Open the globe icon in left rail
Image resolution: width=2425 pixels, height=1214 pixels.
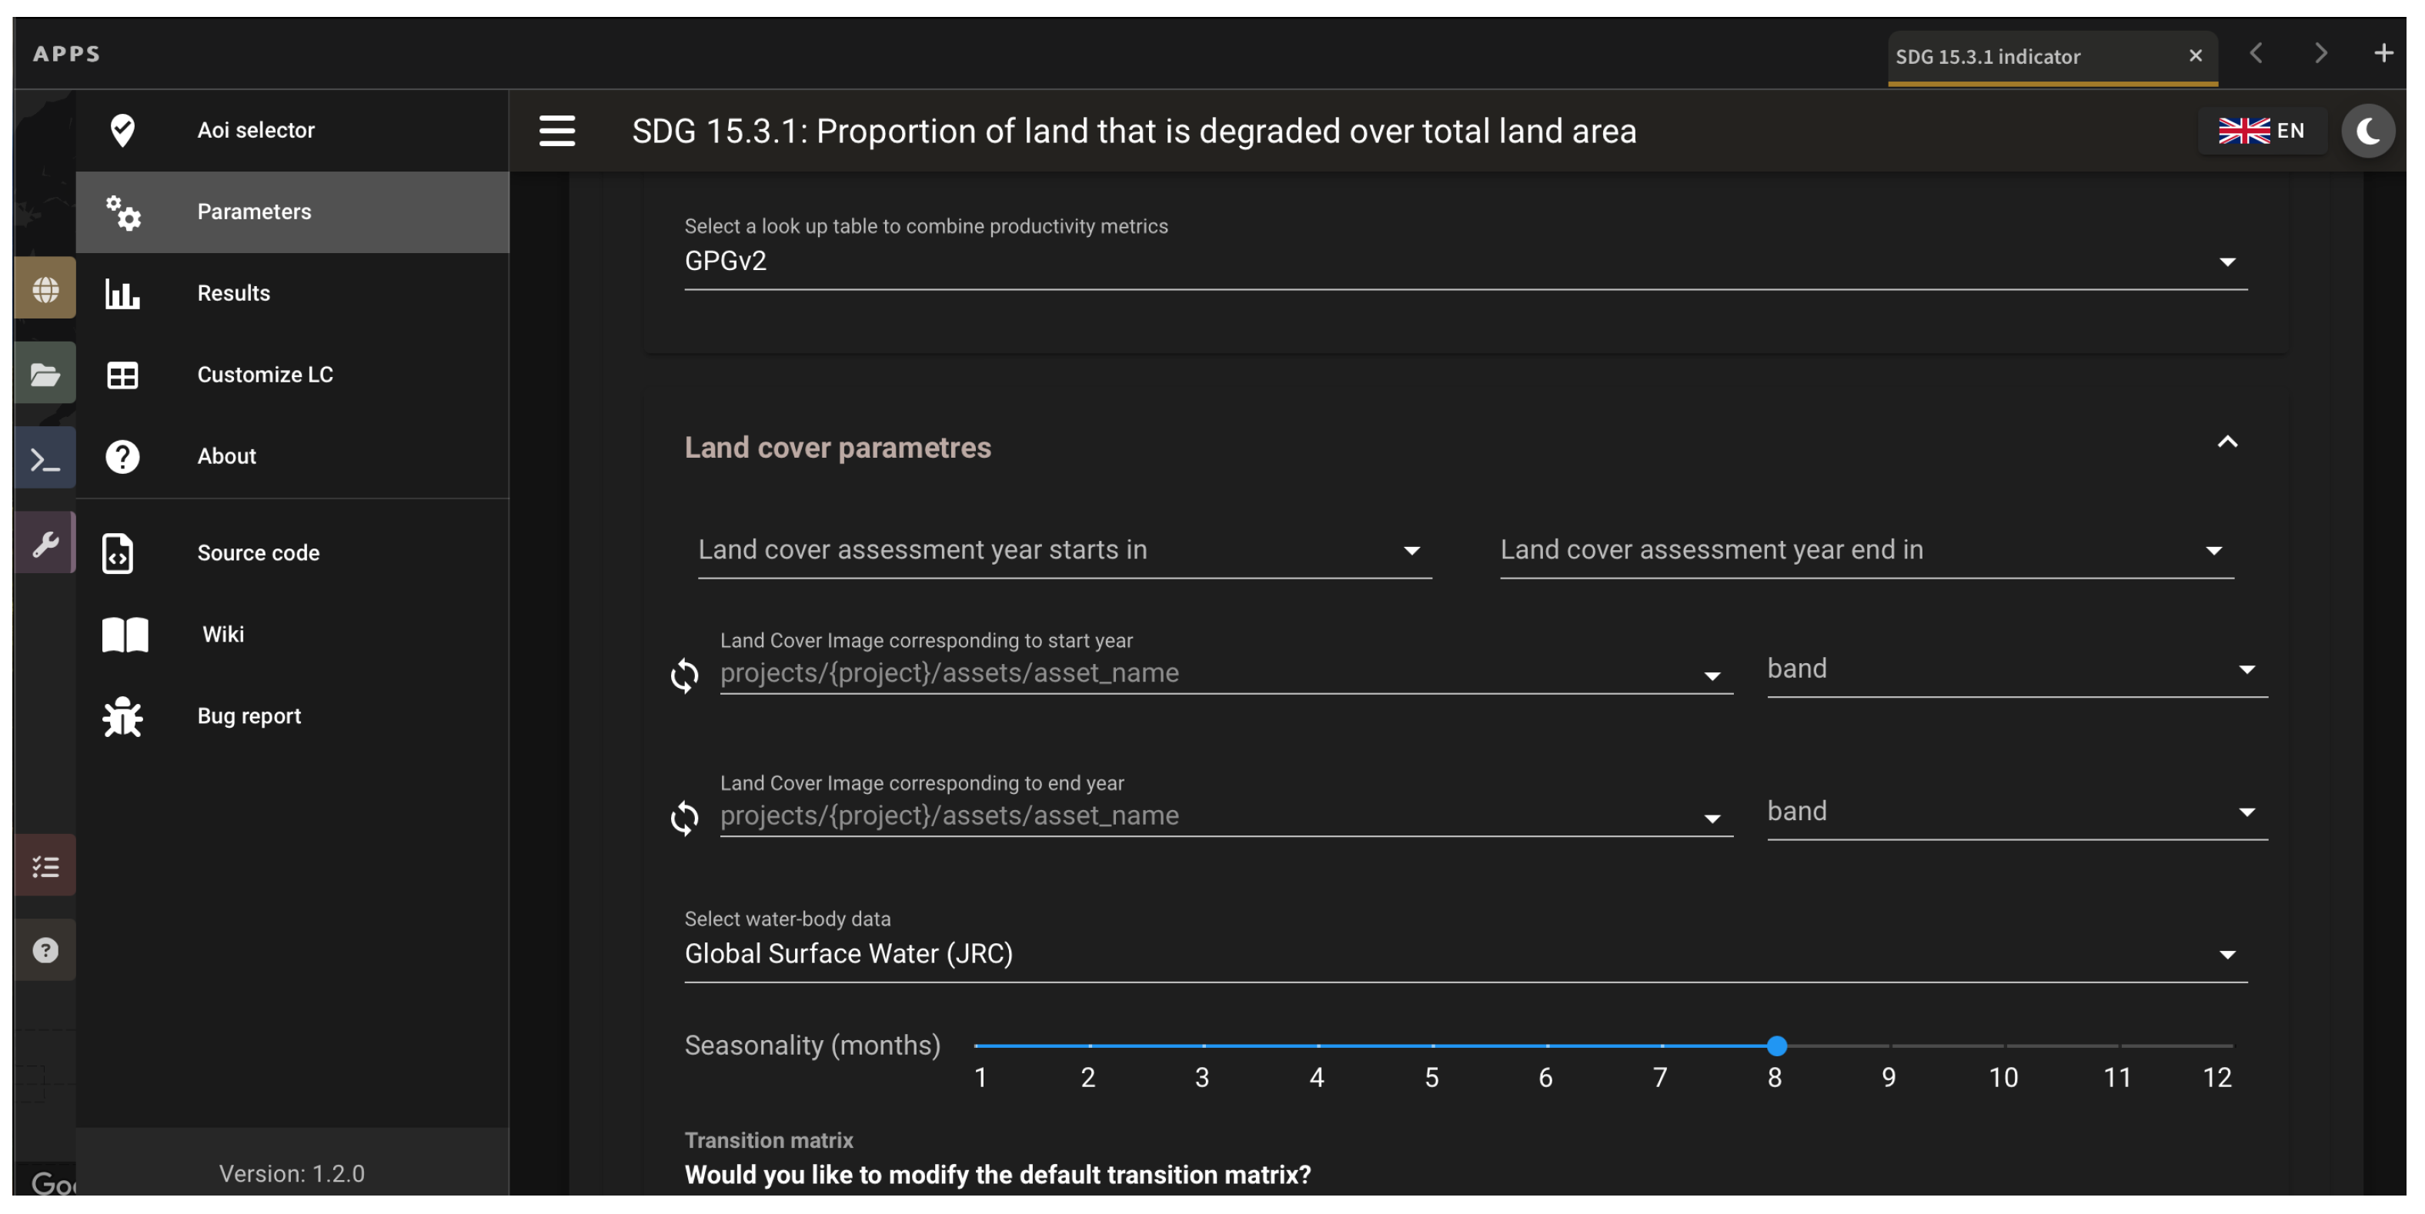45,289
